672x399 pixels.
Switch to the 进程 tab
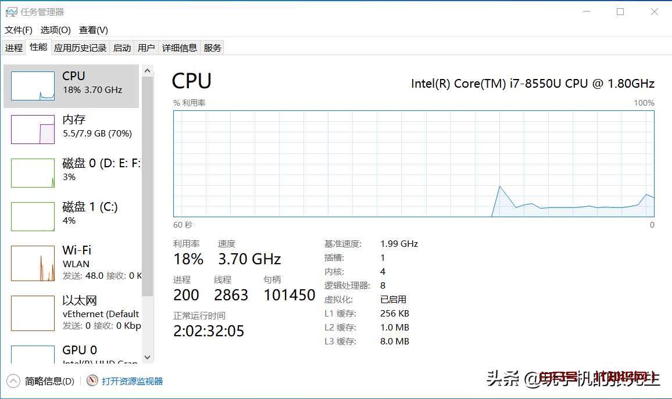coord(14,48)
